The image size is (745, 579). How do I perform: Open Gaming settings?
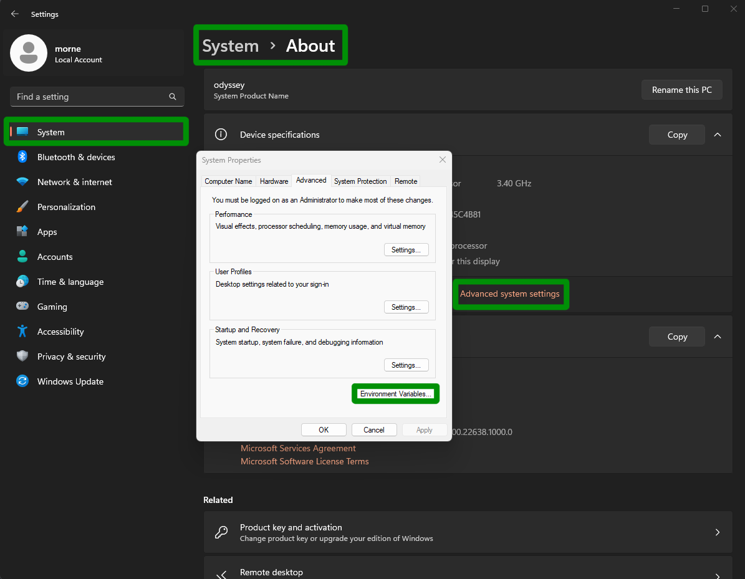pyautogui.click(x=52, y=307)
